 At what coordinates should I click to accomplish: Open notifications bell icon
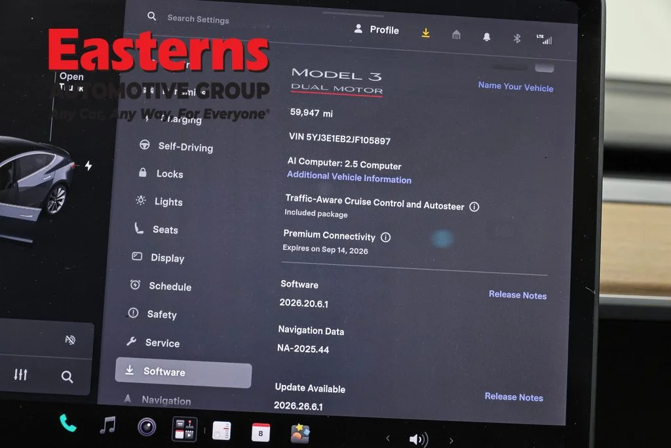(x=487, y=37)
